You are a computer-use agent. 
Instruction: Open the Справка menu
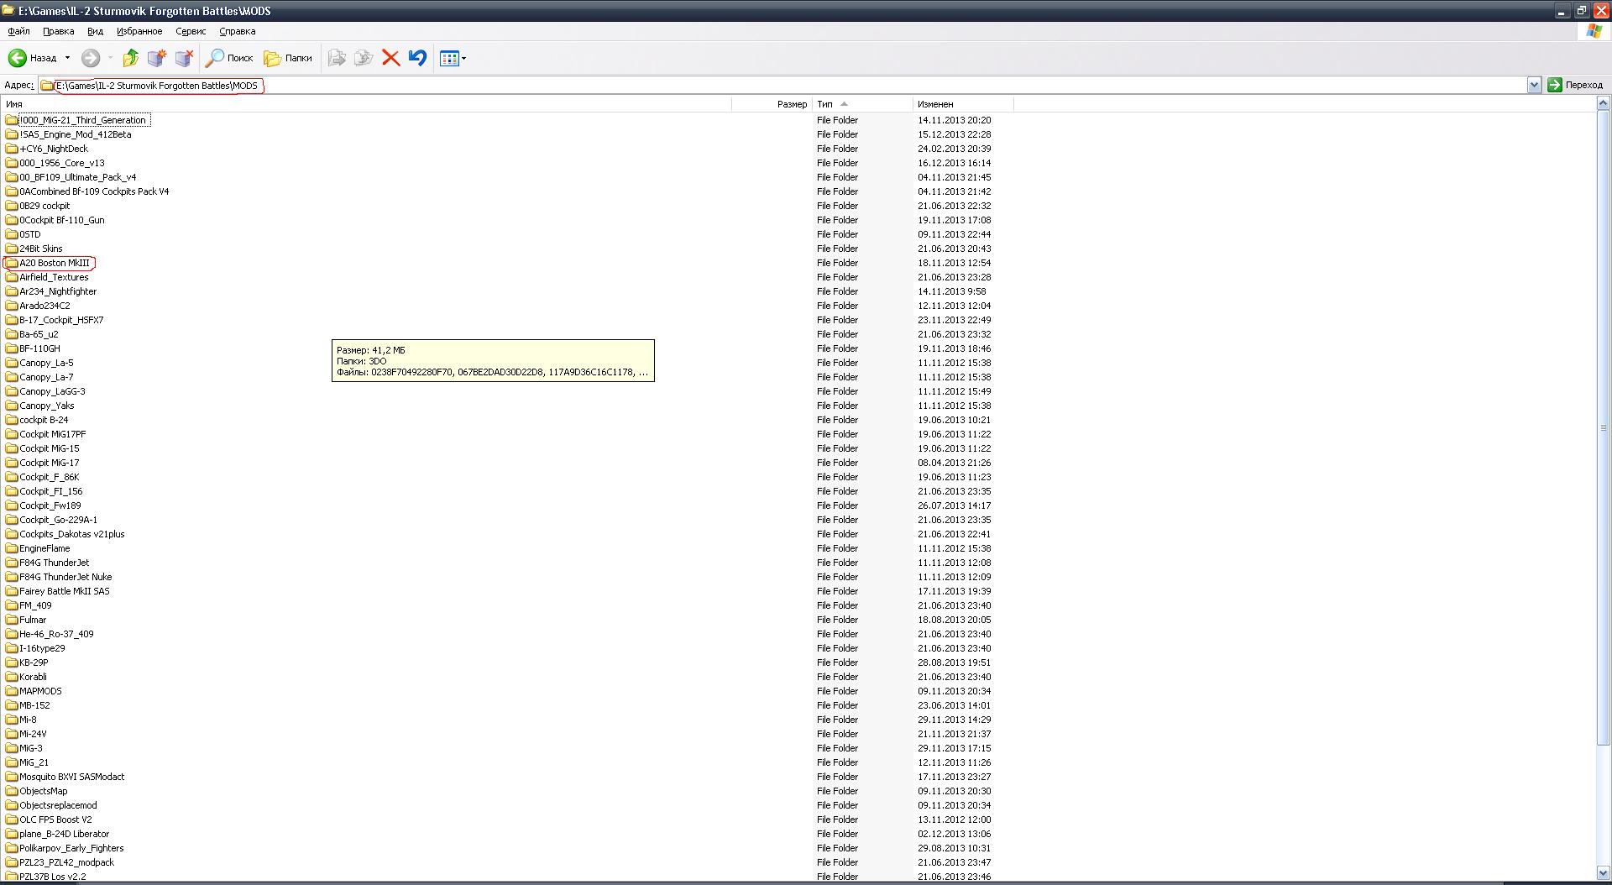point(237,31)
